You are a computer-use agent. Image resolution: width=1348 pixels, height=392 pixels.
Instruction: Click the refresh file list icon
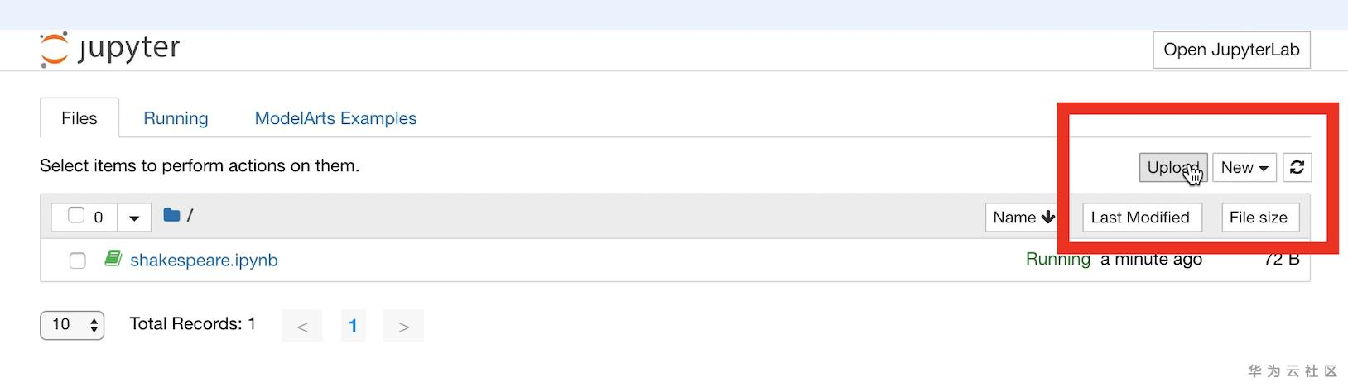1297,167
